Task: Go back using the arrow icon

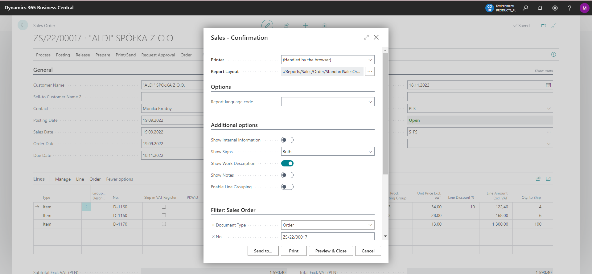Action: pos(23,25)
